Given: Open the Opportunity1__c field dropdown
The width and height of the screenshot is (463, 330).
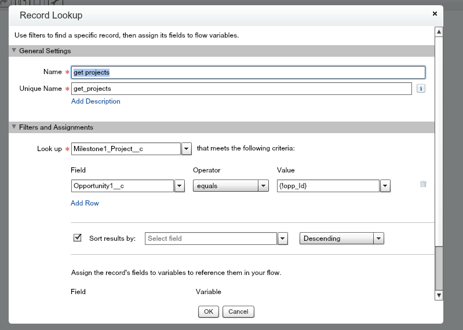Looking at the screenshot, I should coord(180,186).
